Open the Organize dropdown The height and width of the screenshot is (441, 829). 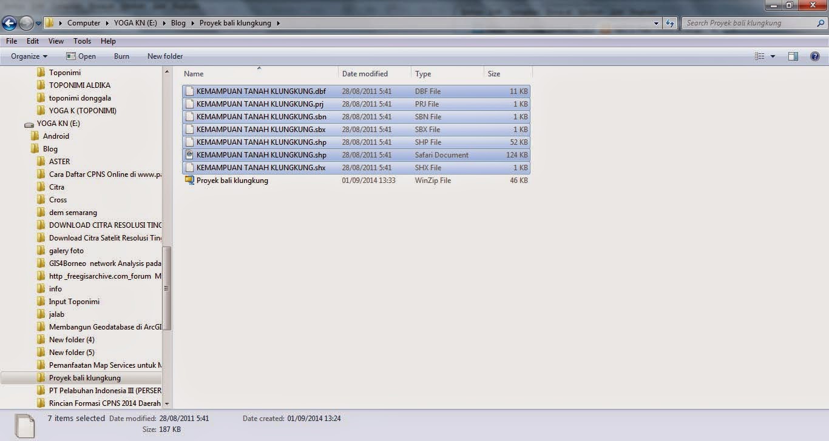27,56
